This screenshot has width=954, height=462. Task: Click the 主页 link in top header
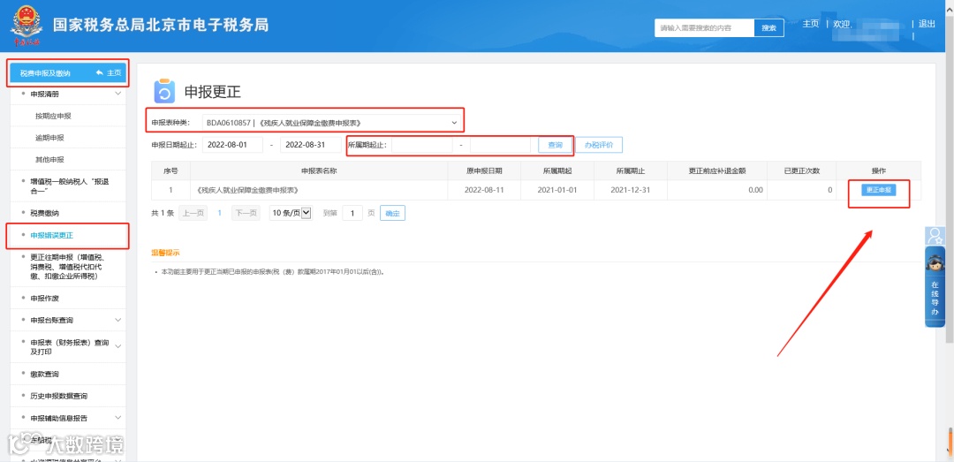pyautogui.click(x=810, y=24)
